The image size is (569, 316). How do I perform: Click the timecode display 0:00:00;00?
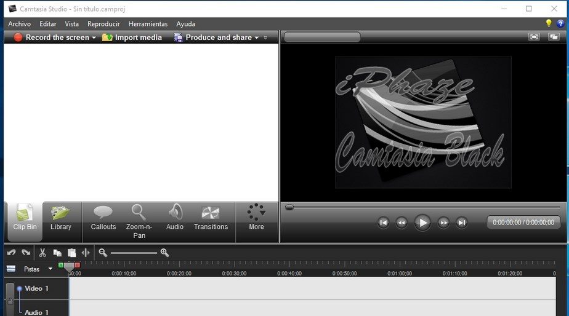click(x=523, y=223)
